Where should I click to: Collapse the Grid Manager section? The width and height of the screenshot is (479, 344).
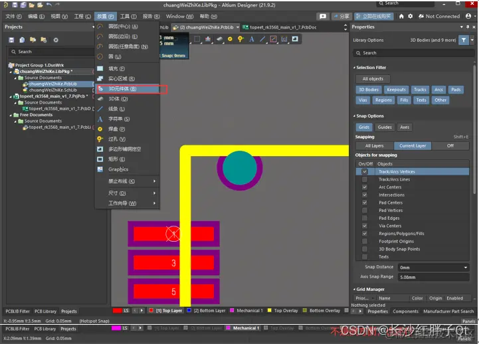coord(354,290)
